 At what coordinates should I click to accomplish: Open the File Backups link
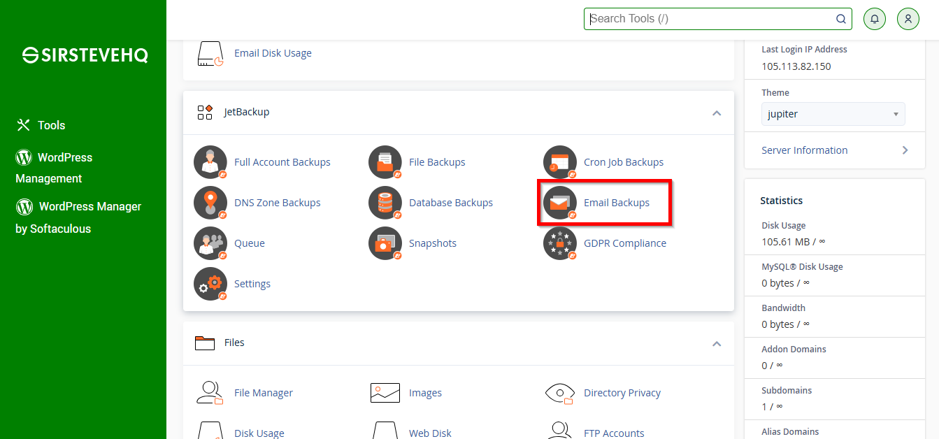[x=437, y=162]
